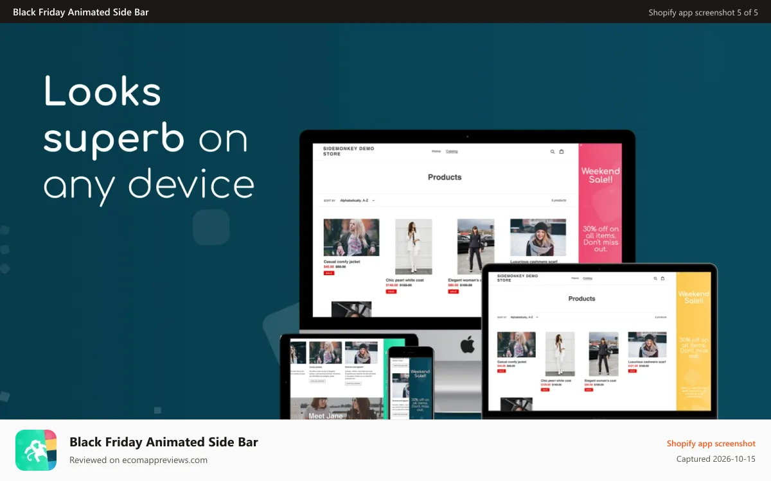Screen dimensions: 771x481
Task: Click the SALE badge under Casual comfy jacket on monitor
Action: [329, 273]
